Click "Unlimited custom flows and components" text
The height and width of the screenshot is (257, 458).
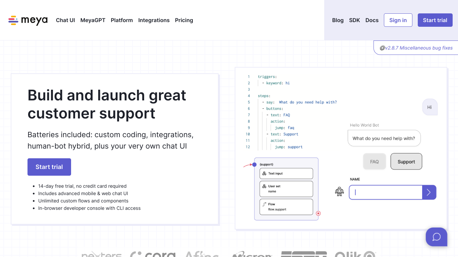tap(83, 201)
